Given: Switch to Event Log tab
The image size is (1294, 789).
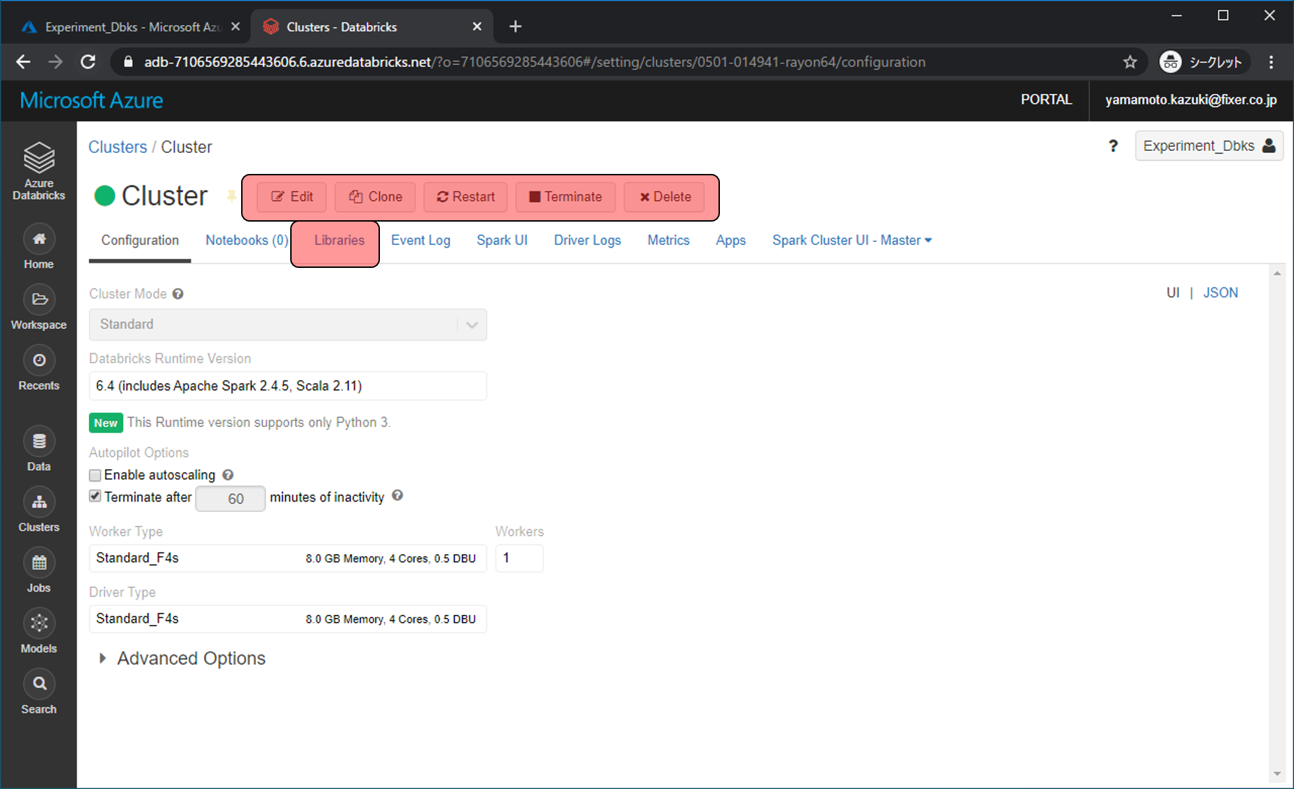Looking at the screenshot, I should pyautogui.click(x=421, y=240).
